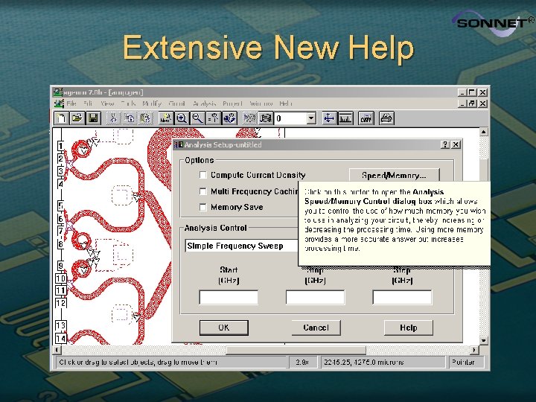Open the Project menu

point(232,103)
